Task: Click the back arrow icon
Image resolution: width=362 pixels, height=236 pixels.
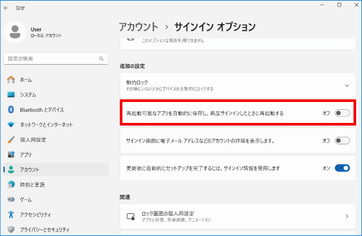Action: click(7, 8)
